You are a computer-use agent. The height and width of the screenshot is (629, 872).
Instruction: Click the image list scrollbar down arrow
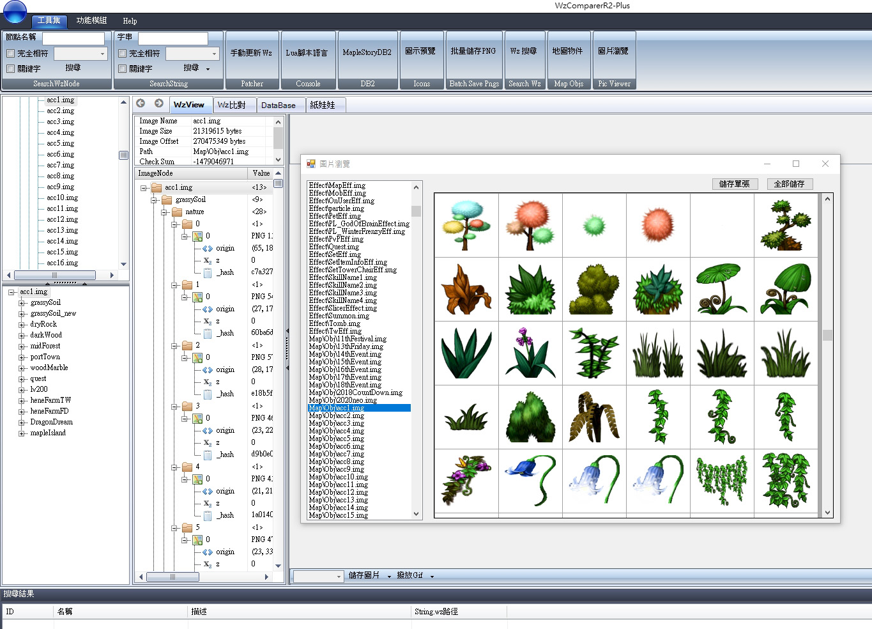pos(417,514)
